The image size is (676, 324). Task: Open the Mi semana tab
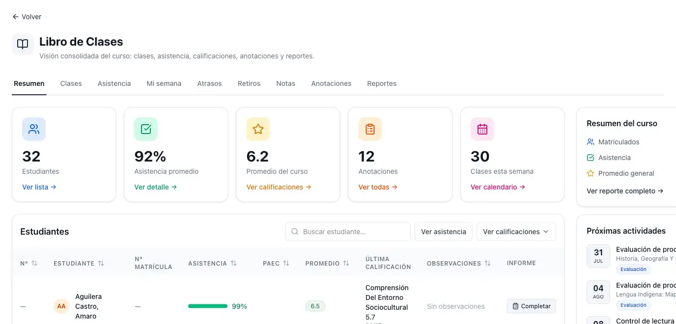pyautogui.click(x=164, y=83)
